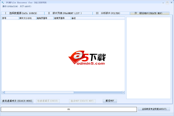Click the 结束页面号 column header

(62, 18)
